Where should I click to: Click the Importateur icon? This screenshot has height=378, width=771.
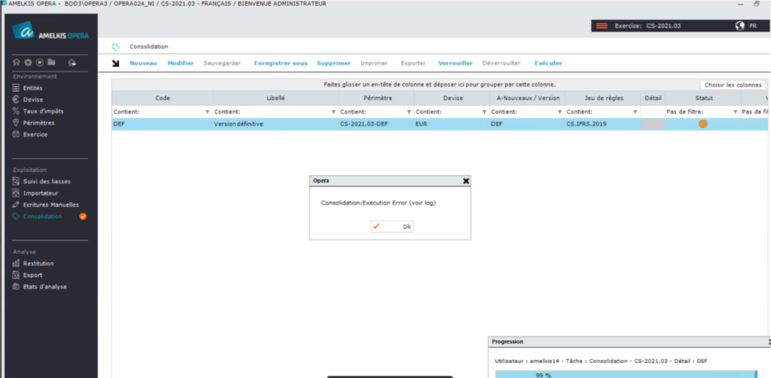click(16, 193)
